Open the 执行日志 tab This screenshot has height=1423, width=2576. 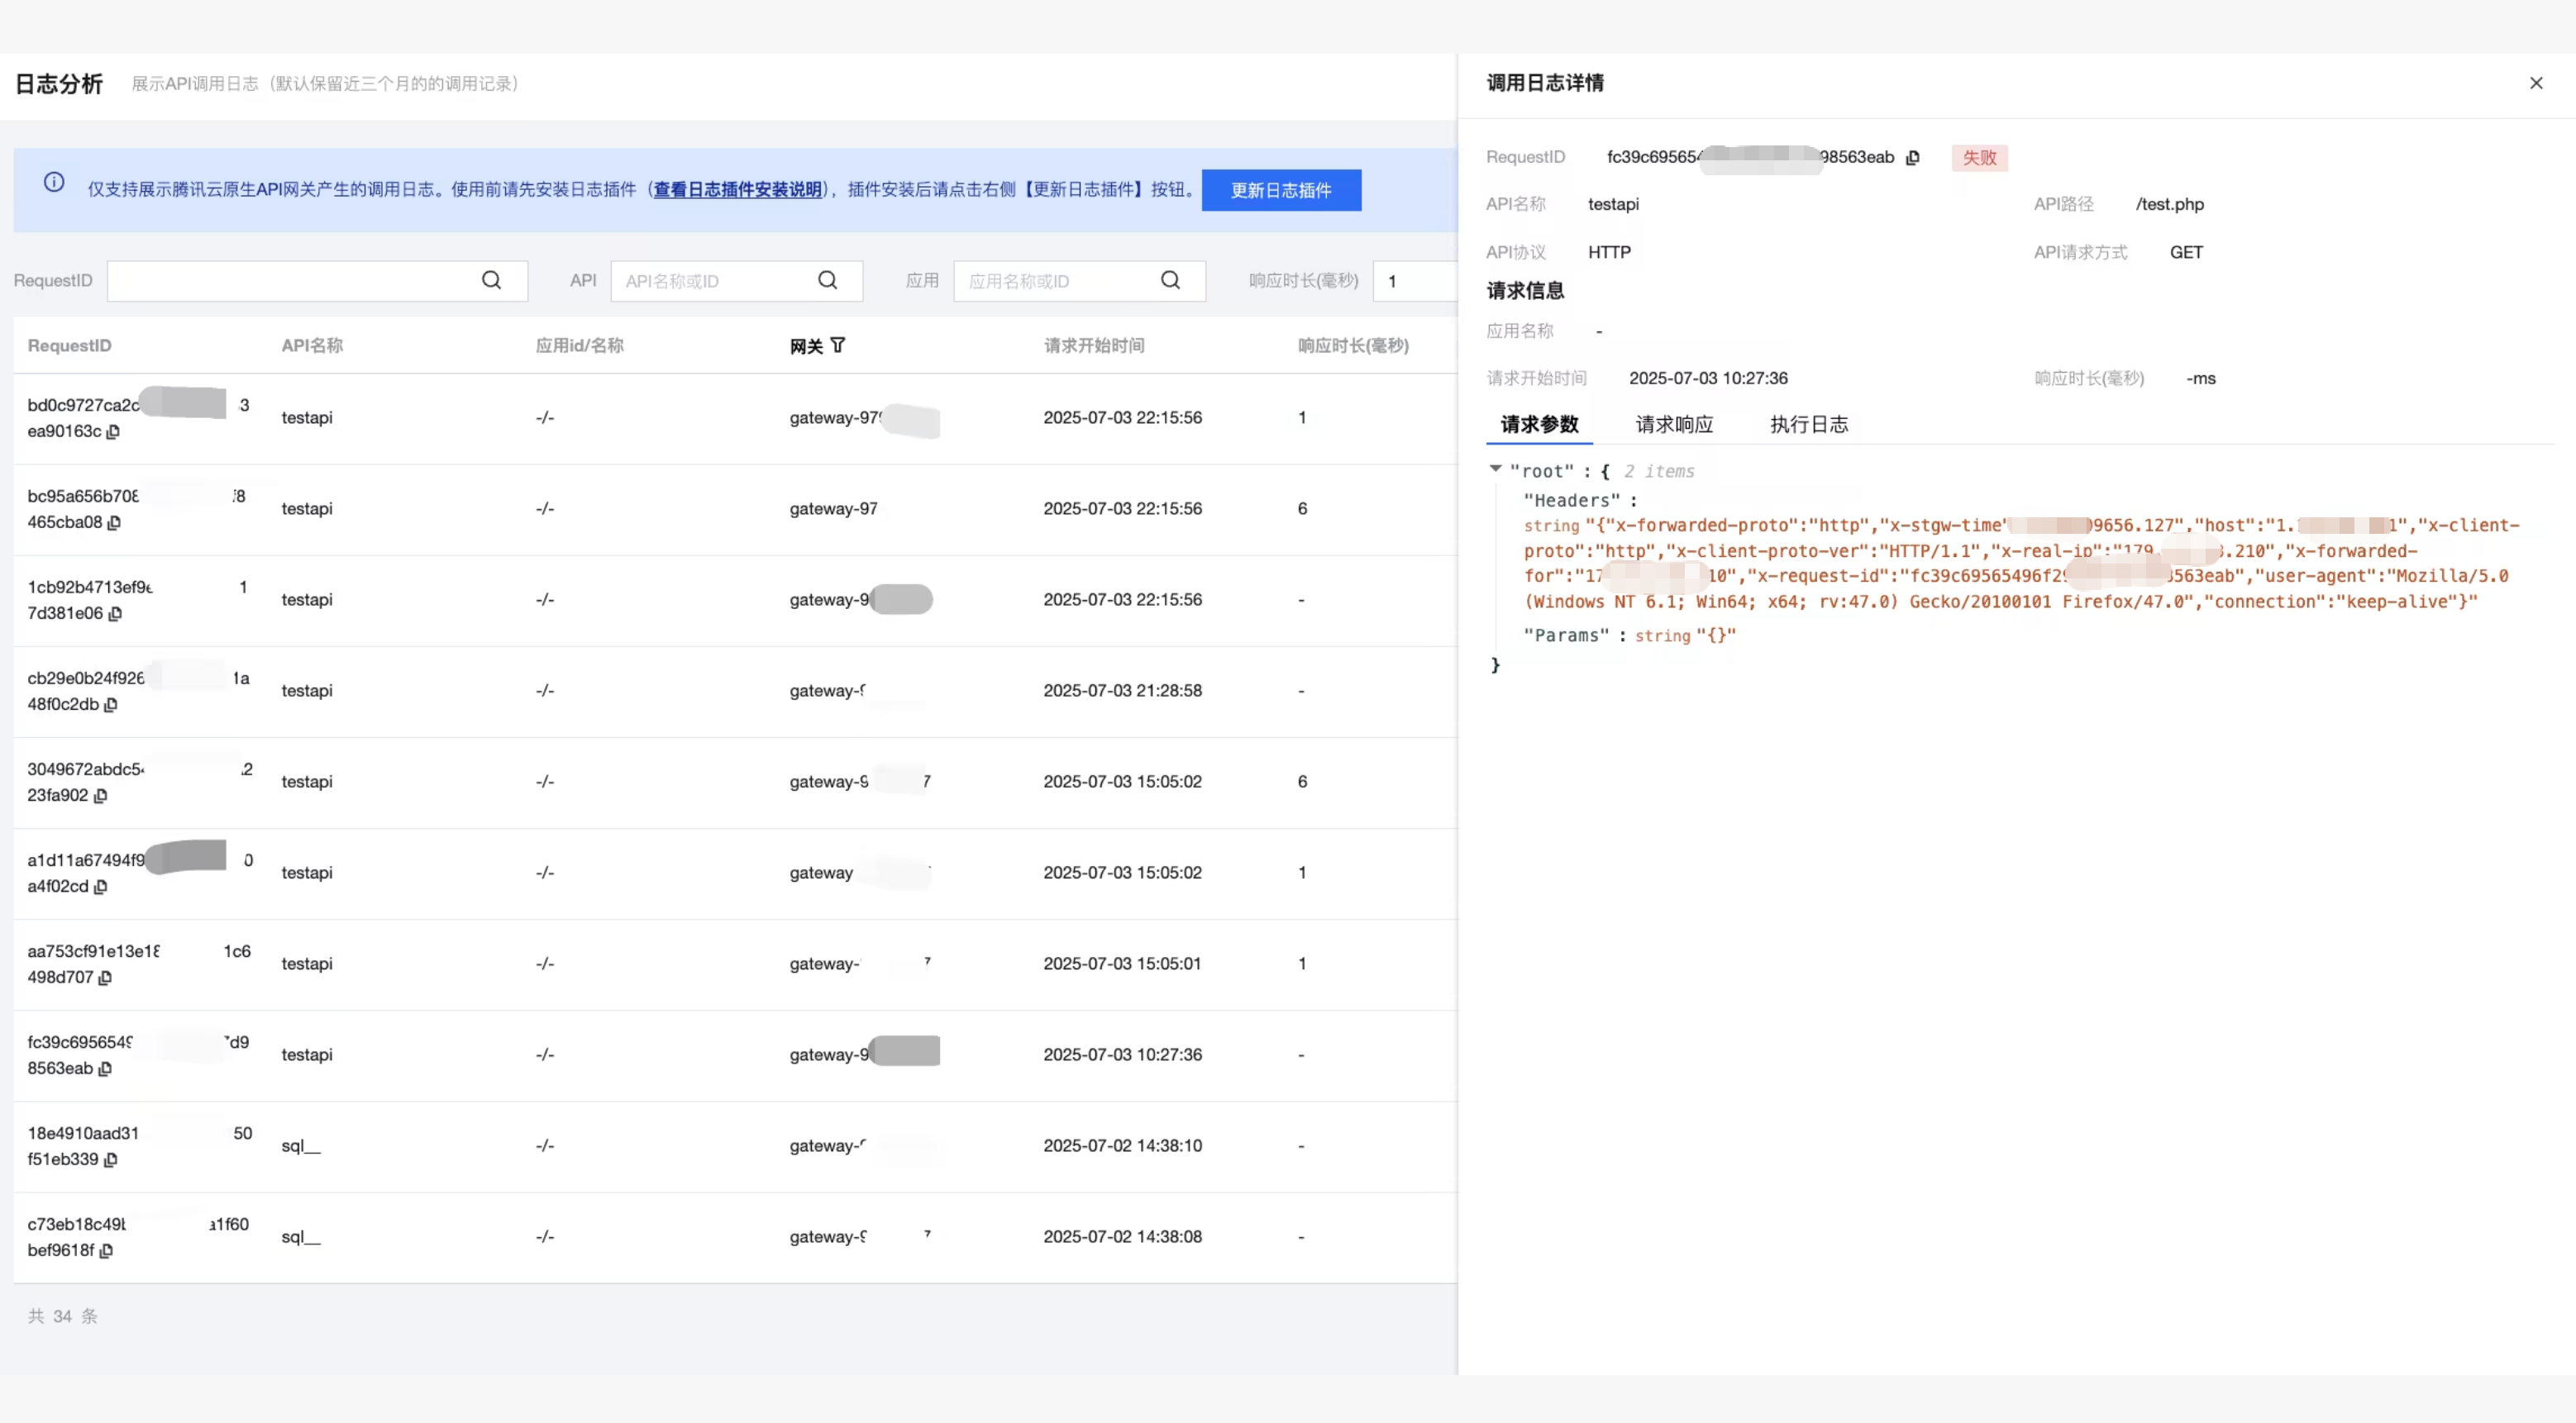pyautogui.click(x=1808, y=425)
